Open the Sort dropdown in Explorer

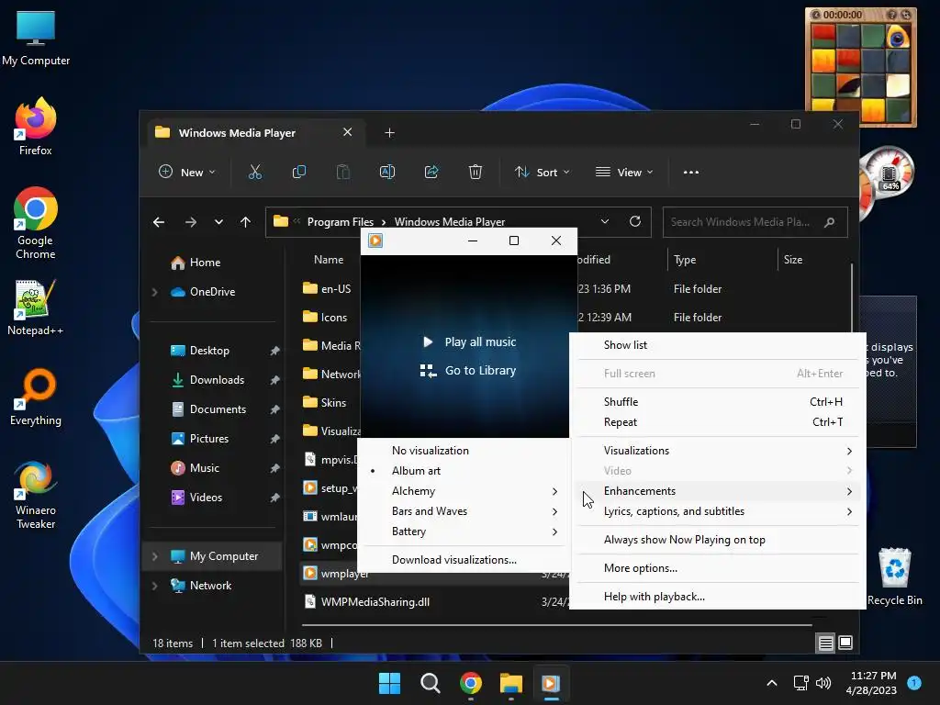[542, 172]
